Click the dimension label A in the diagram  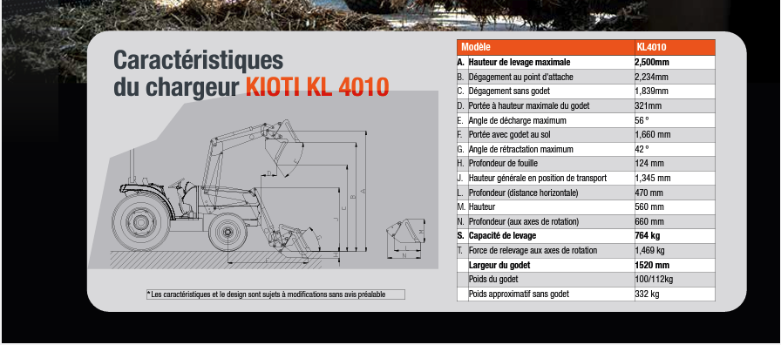coord(363,191)
